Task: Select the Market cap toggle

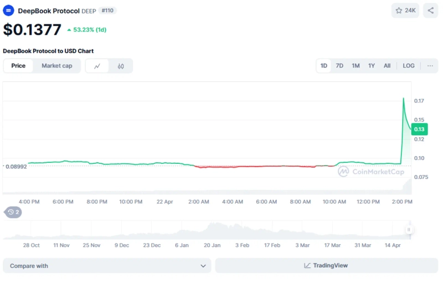Action: [56, 66]
